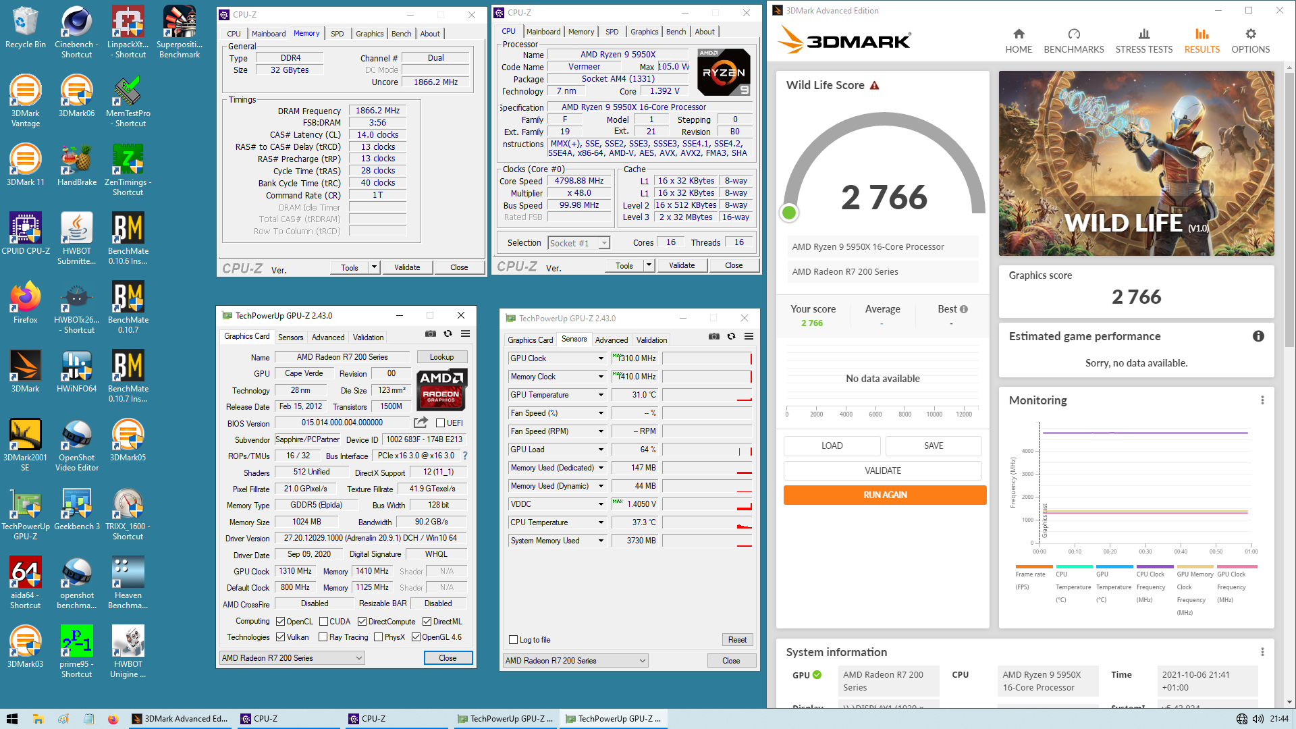Open System information three-dot menu
The width and height of the screenshot is (1296, 729).
coord(1262,652)
